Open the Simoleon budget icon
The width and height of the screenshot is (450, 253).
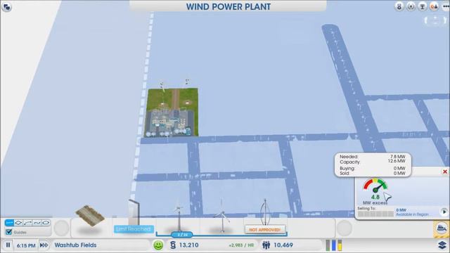173,245
